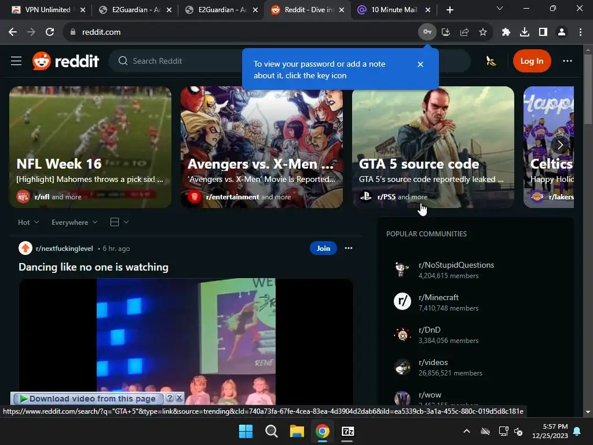Open a new browser tab
The width and height of the screenshot is (593, 445).
(x=449, y=10)
